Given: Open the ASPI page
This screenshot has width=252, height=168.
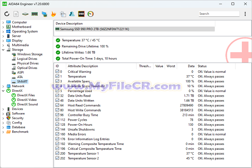Looking at the screenshot, I should pyautogui.click(x=20, y=72).
